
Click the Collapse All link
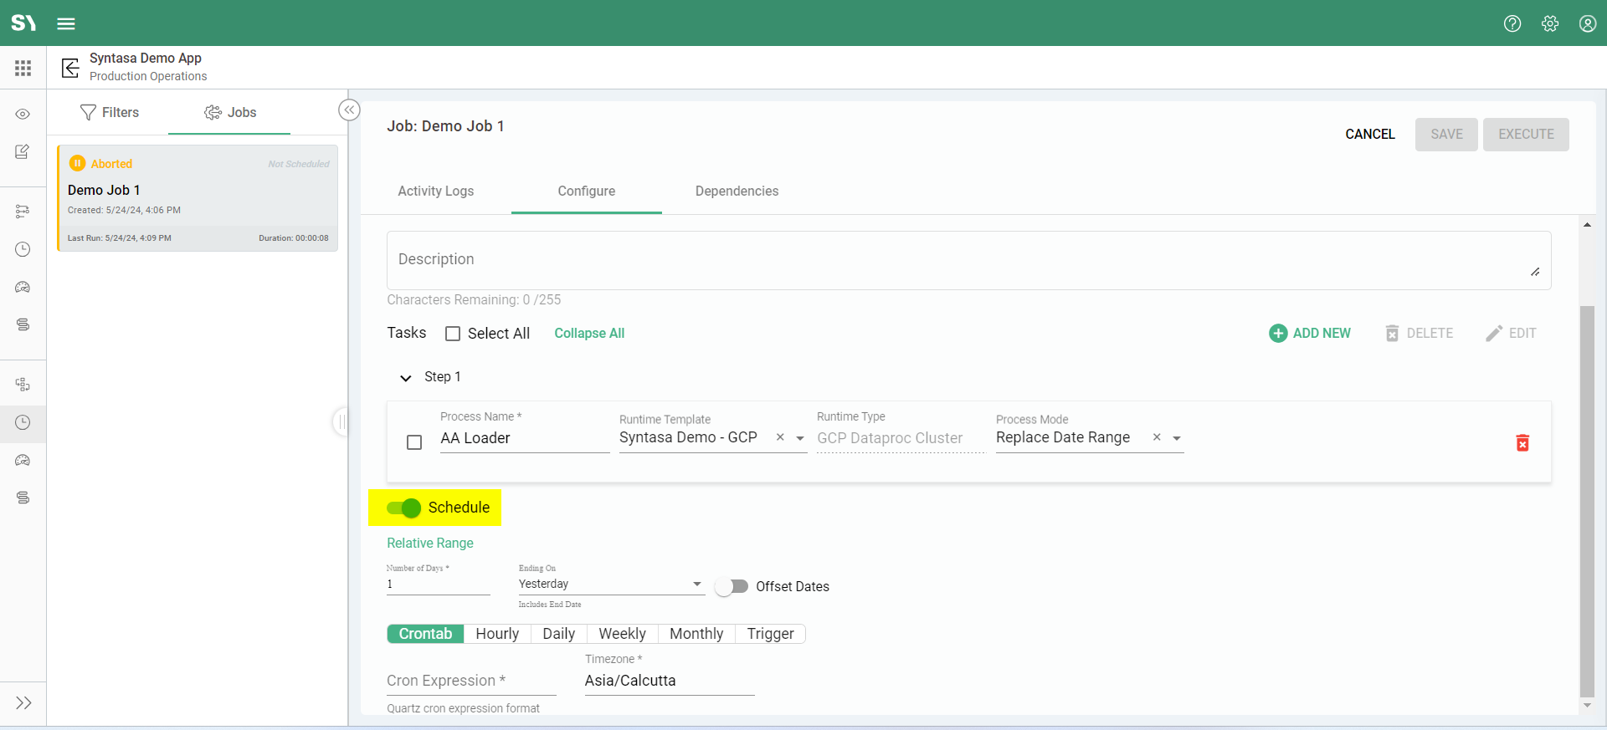pyautogui.click(x=589, y=333)
